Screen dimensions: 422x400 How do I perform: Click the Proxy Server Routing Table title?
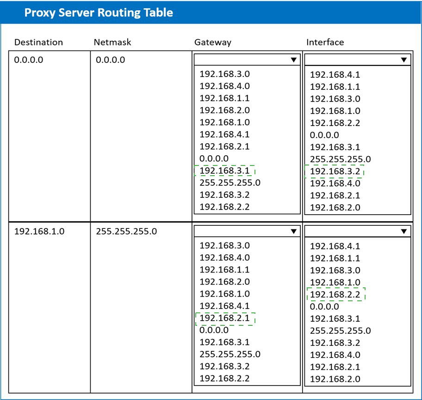[98, 13]
